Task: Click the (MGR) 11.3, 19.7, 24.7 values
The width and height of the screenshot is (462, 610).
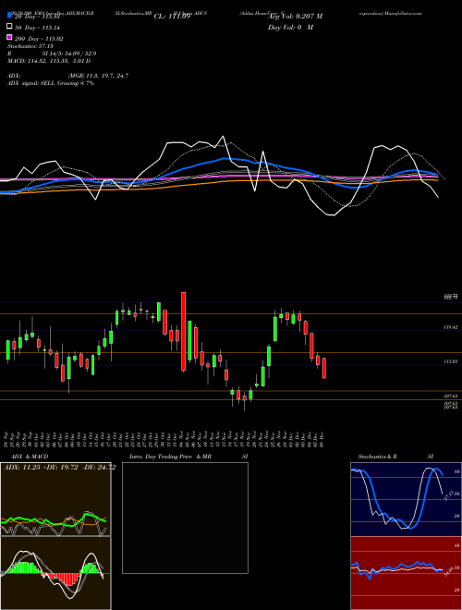Action: click(x=98, y=76)
